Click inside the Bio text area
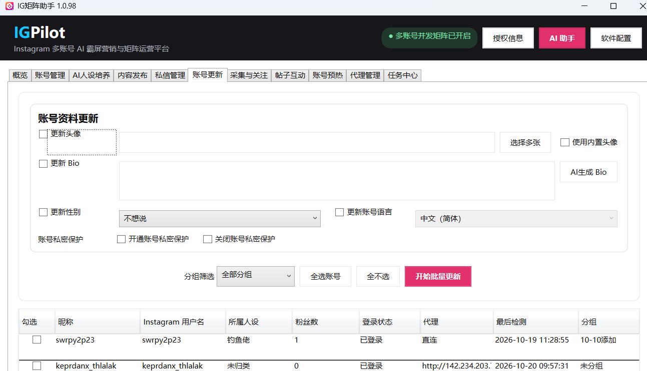 337,180
